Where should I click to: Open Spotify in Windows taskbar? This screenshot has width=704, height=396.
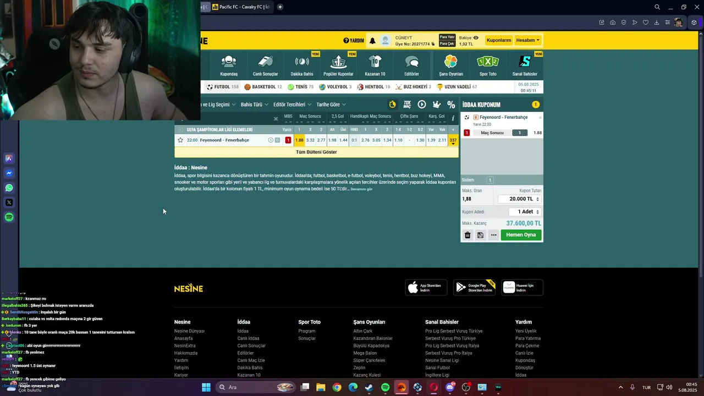[385, 387]
